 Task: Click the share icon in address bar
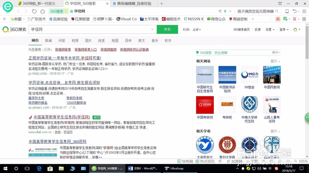220,11
